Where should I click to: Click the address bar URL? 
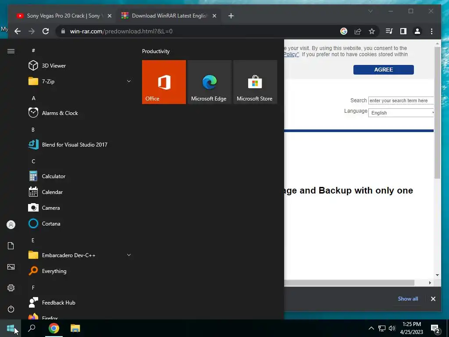[x=121, y=31]
